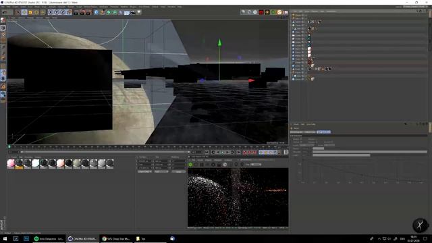This screenshot has width=432, height=243.
Task: Open the Bookmarks menu in Object Manager
Action: click(331, 11)
